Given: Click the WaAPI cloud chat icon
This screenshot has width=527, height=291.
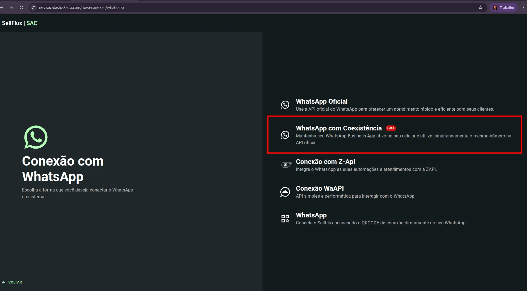Looking at the screenshot, I should point(285,192).
